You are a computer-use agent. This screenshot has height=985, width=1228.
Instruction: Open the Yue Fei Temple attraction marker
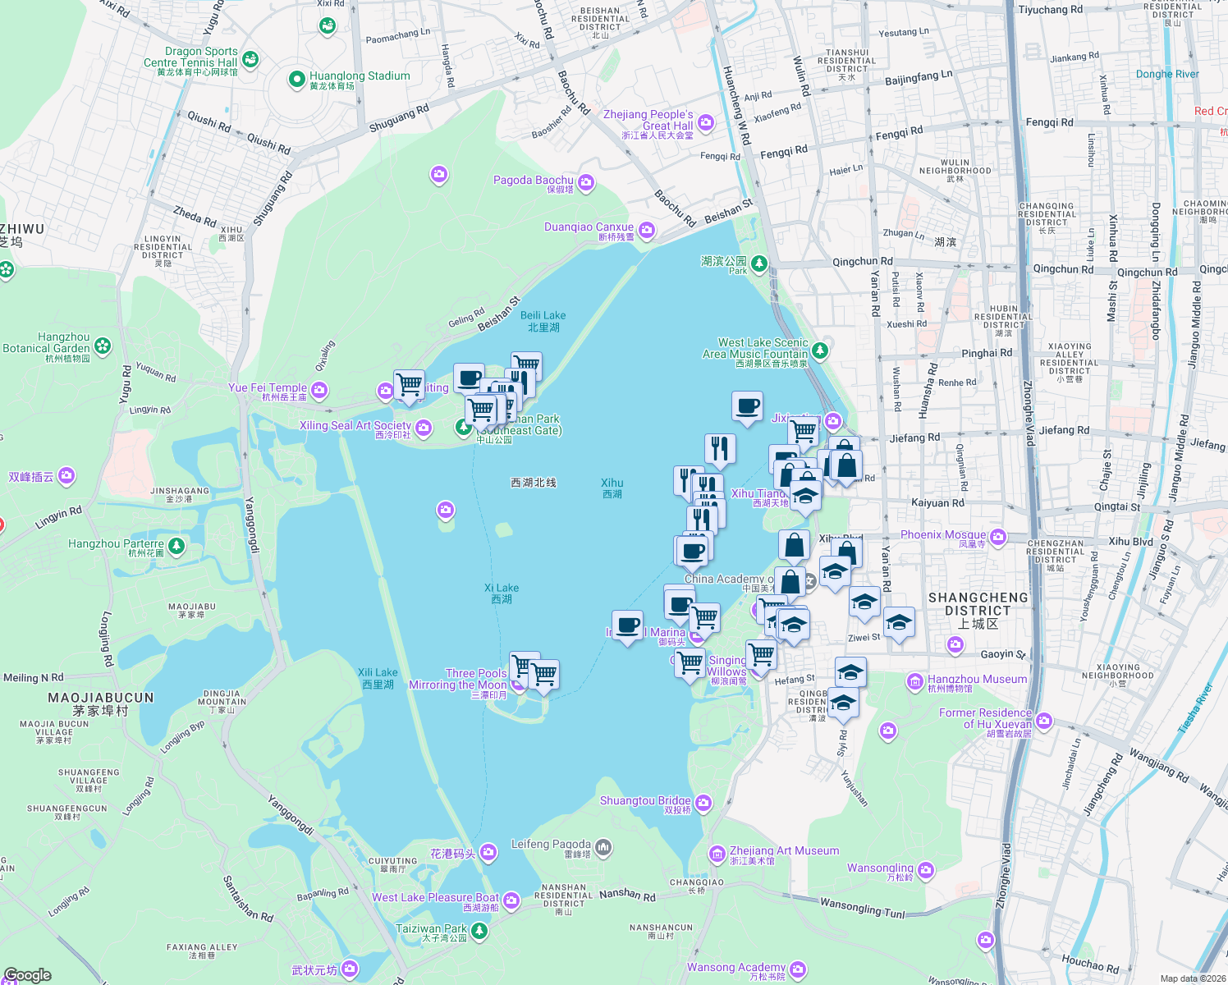[x=318, y=390]
